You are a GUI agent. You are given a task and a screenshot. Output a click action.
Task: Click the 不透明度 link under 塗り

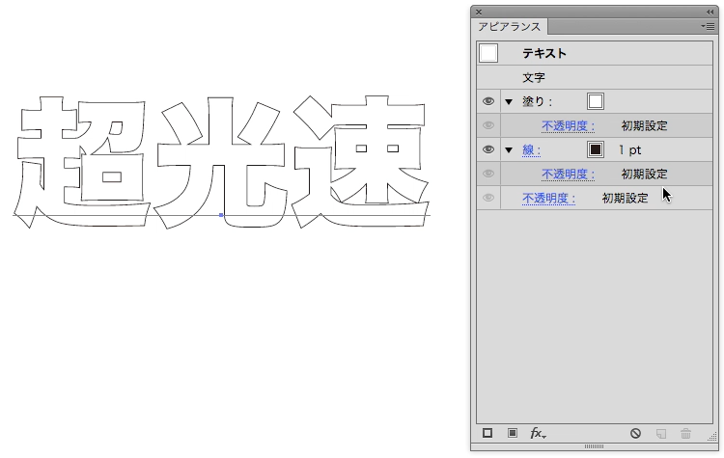pos(568,125)
